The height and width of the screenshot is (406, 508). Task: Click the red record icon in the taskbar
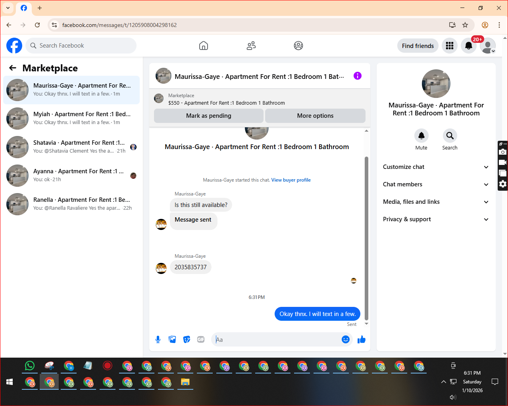[108, 366]
